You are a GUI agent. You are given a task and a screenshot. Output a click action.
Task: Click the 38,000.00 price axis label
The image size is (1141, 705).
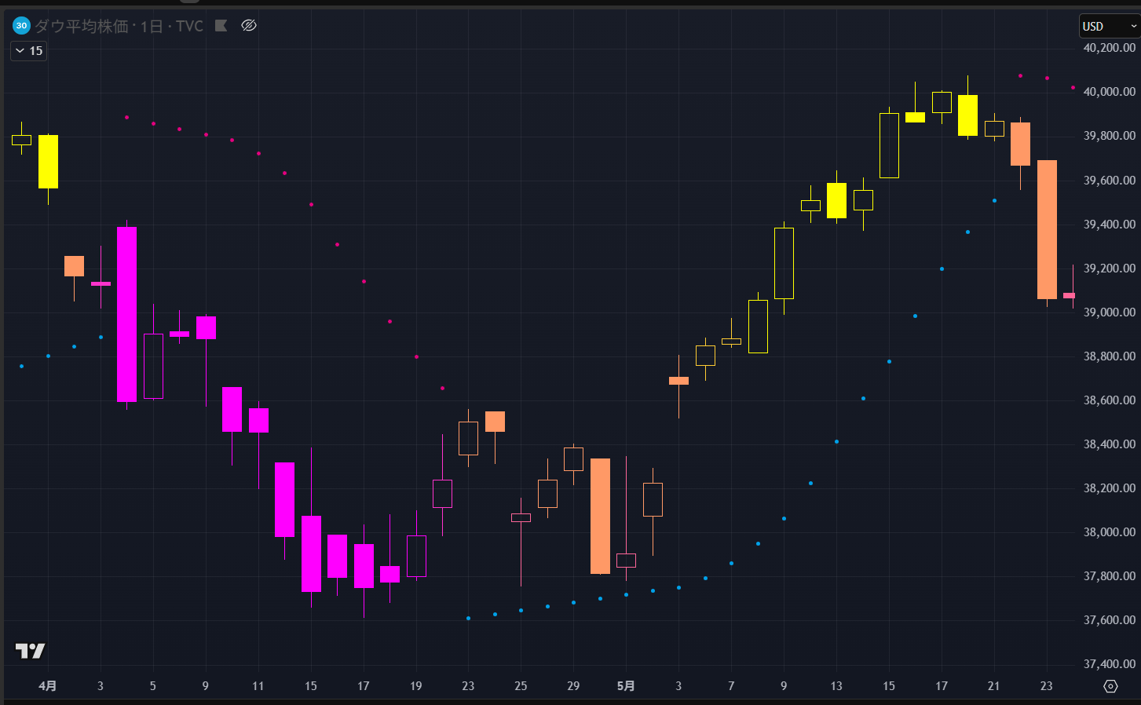[x=1110, y=532]
